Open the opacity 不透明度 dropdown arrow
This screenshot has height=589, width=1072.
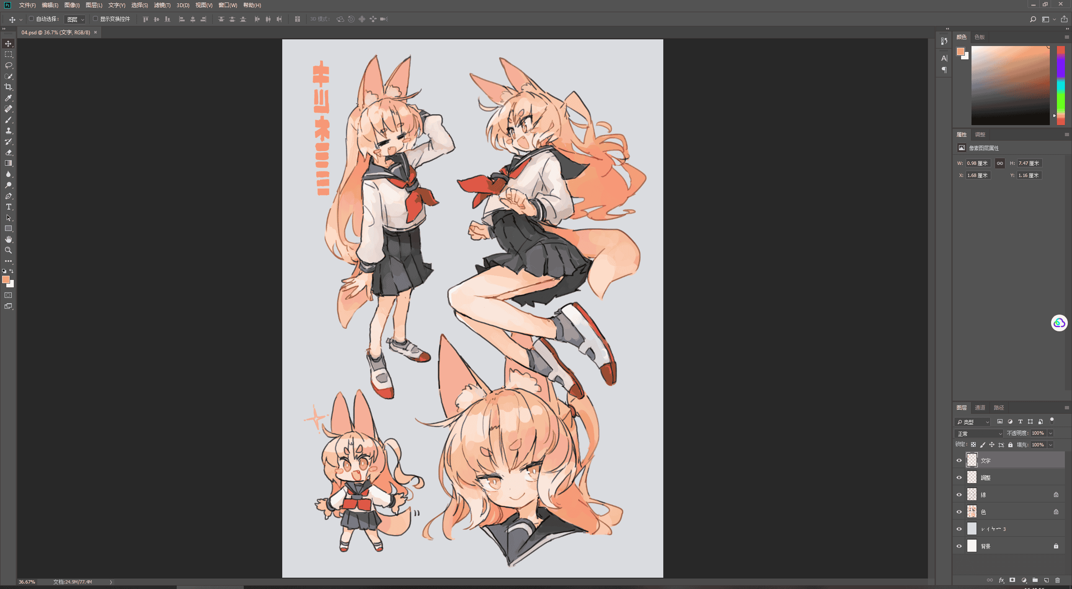point(1051,433)
